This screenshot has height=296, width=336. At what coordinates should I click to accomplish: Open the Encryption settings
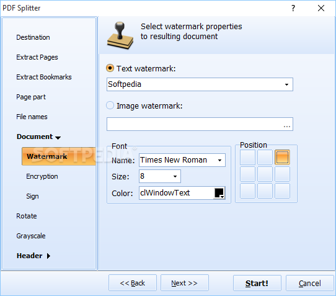(42, 176)
